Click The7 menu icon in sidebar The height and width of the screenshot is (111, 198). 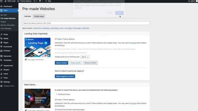tap(1, 10)
